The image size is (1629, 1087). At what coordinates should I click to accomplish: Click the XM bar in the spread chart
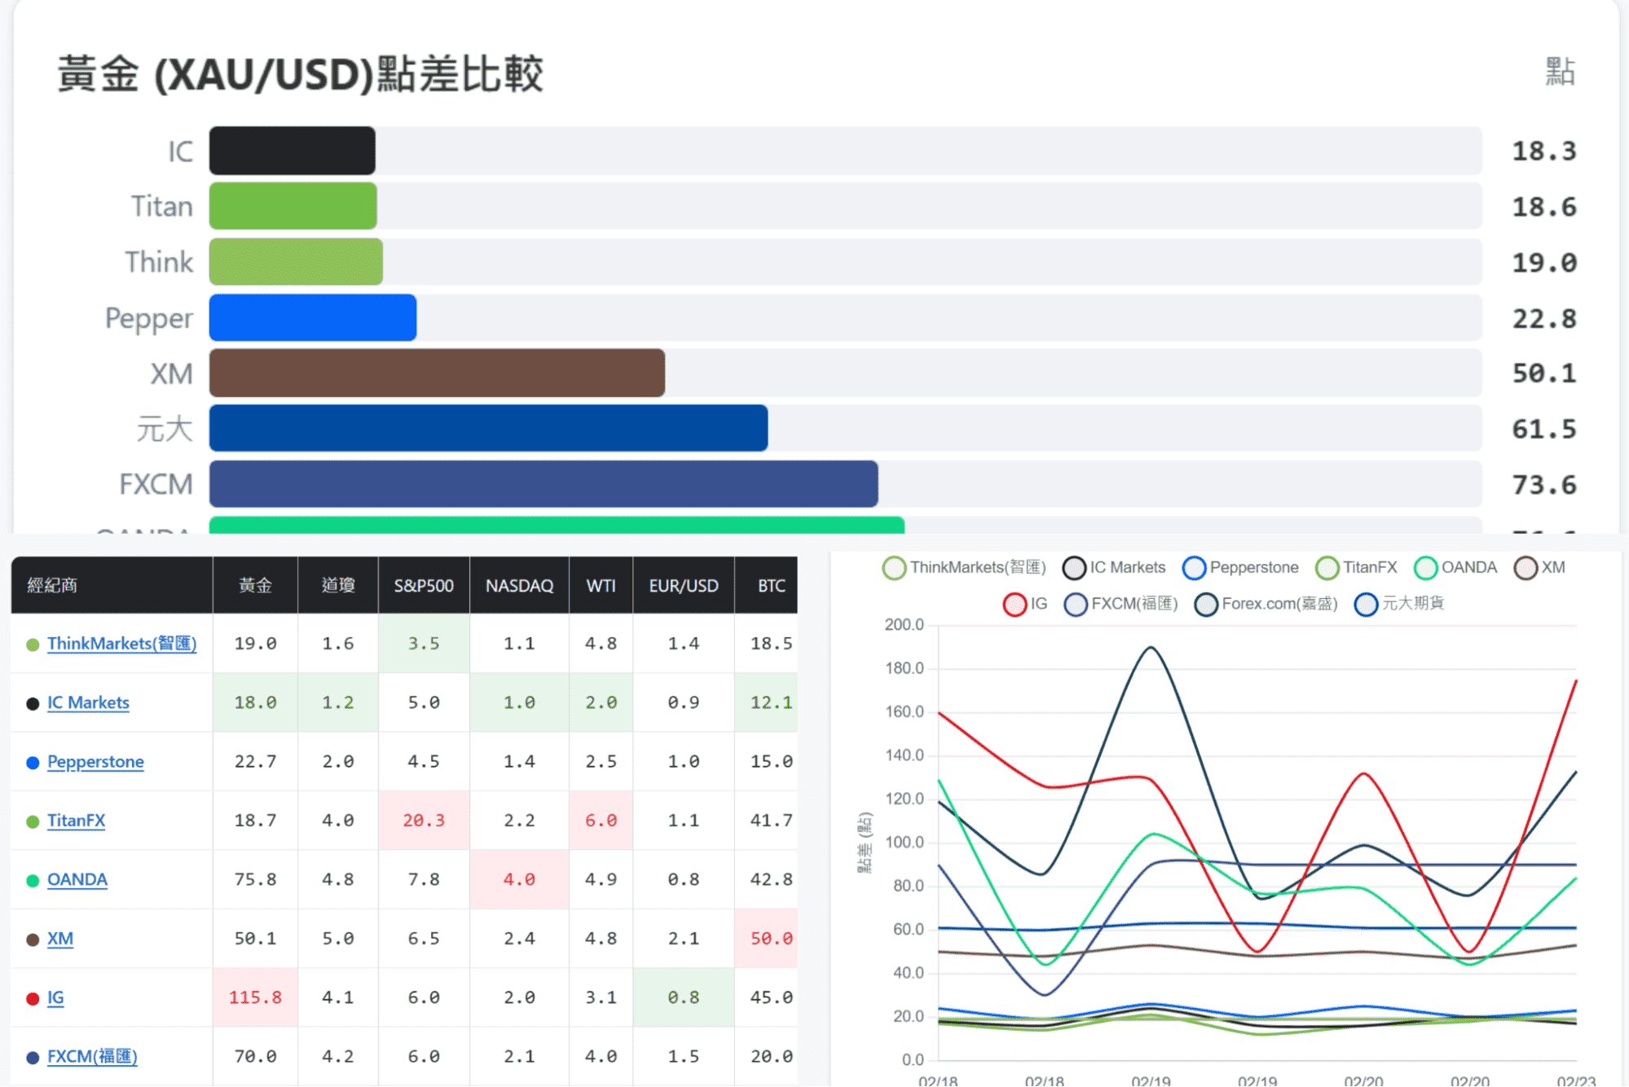(436, 372)
